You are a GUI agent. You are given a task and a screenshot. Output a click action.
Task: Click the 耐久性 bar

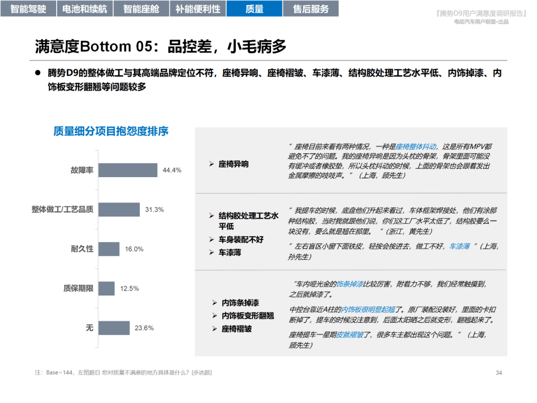click(x=109, y=249)
